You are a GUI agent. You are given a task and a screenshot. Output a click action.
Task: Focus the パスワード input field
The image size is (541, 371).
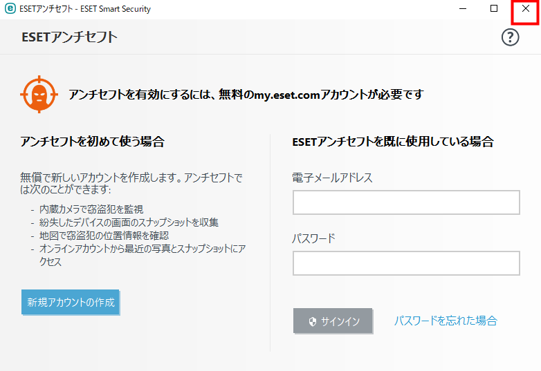[x=406, y=263]
